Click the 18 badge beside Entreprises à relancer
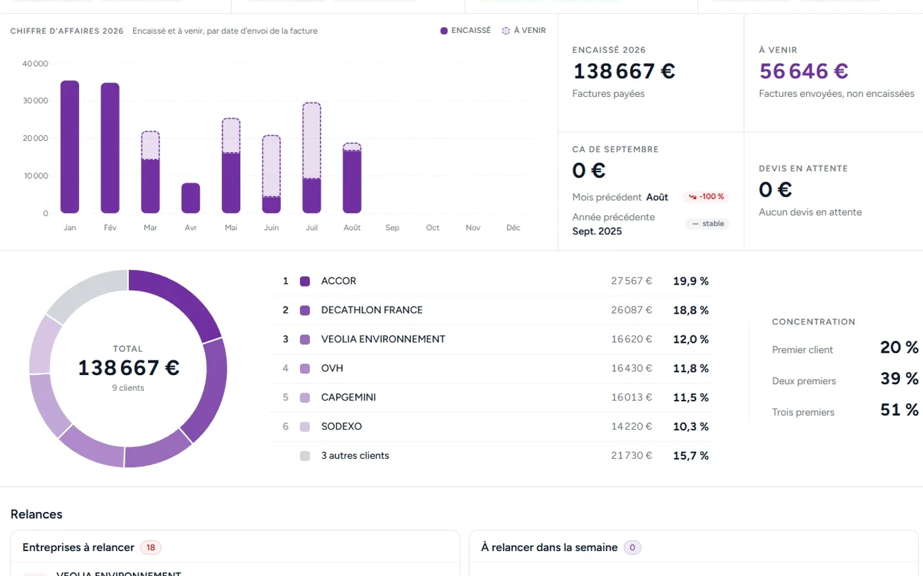923x576 pixels. (x=151, y=548)
